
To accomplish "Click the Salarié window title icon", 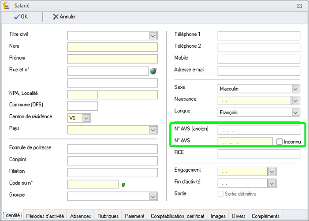I will pyautogui.click(x=6, y=5).
